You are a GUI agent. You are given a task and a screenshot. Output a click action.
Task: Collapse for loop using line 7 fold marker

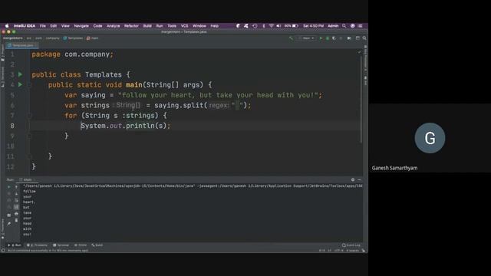click(x=30, y=116)
